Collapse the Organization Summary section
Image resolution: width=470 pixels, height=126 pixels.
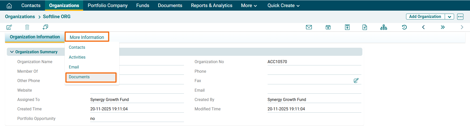pyautogui.click(x=12, y=52)
